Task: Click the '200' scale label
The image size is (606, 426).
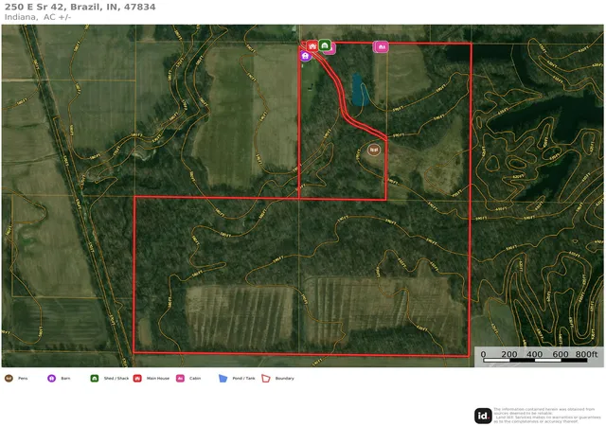Action: [x=509, y=354]
